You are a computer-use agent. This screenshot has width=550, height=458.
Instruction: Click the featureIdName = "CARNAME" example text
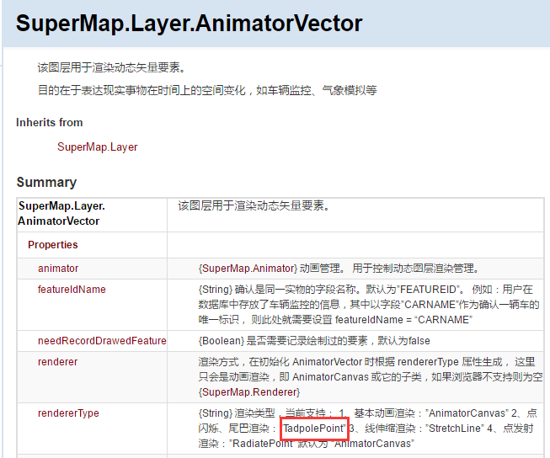pos(403,319)
